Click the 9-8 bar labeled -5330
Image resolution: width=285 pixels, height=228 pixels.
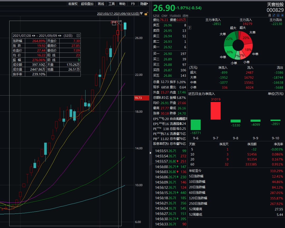236,121
